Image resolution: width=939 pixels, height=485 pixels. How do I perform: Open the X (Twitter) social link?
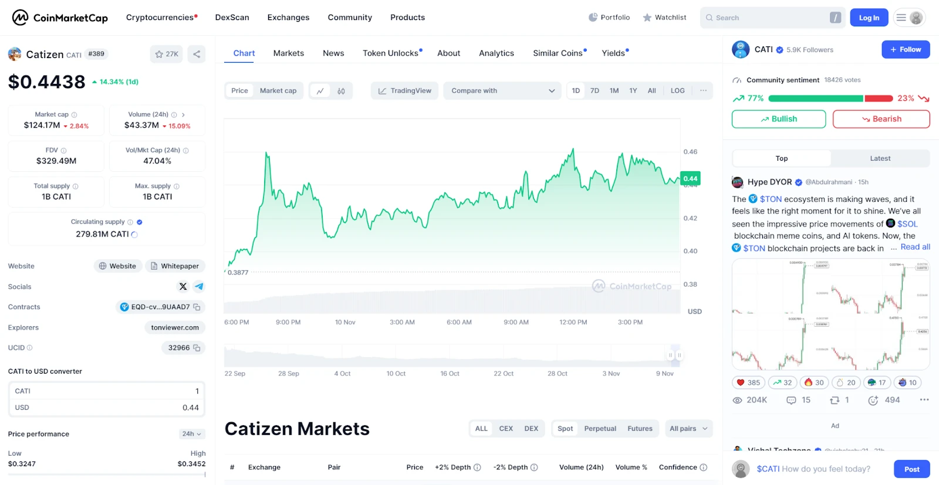point(183,287)
